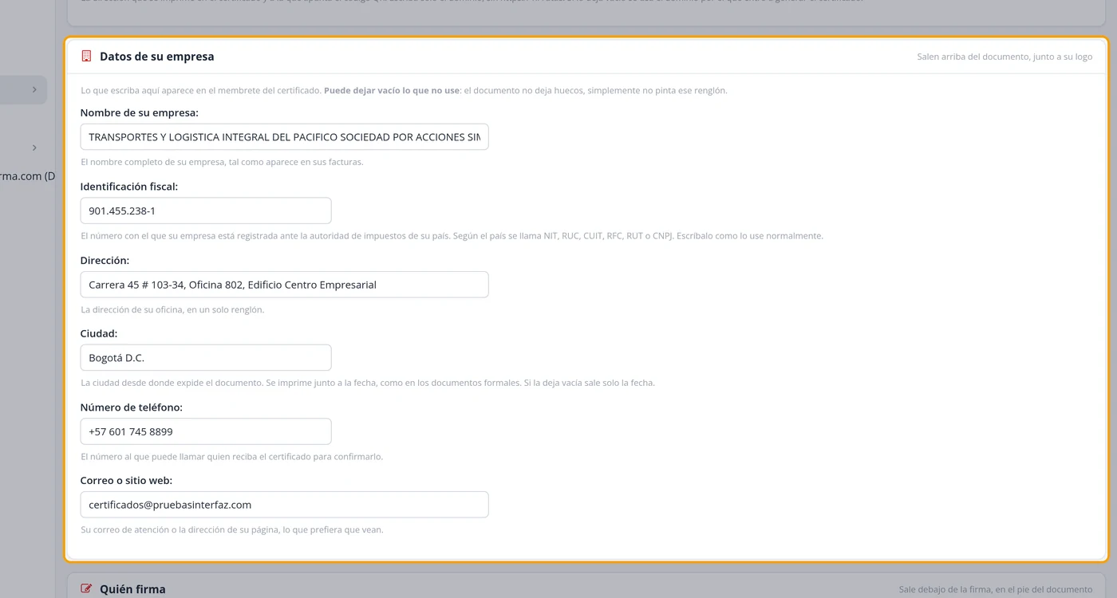The image size is (1117, 598).
Task: Click the Ciudad label
Action: click(99, 333)
